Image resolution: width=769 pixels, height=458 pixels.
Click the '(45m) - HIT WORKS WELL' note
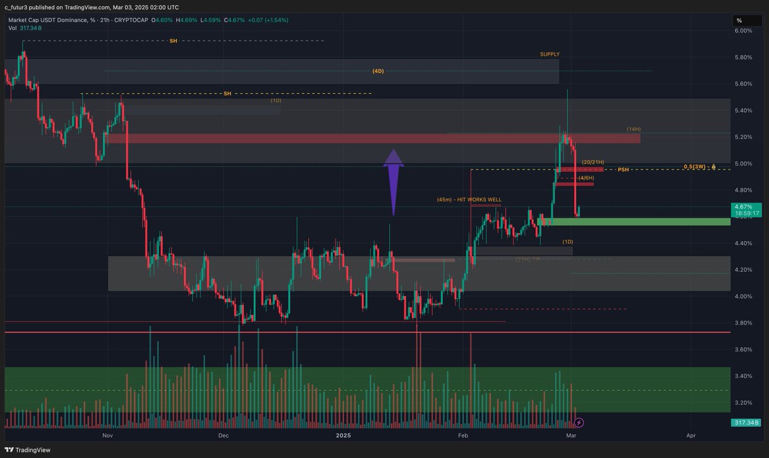point(469,200)
